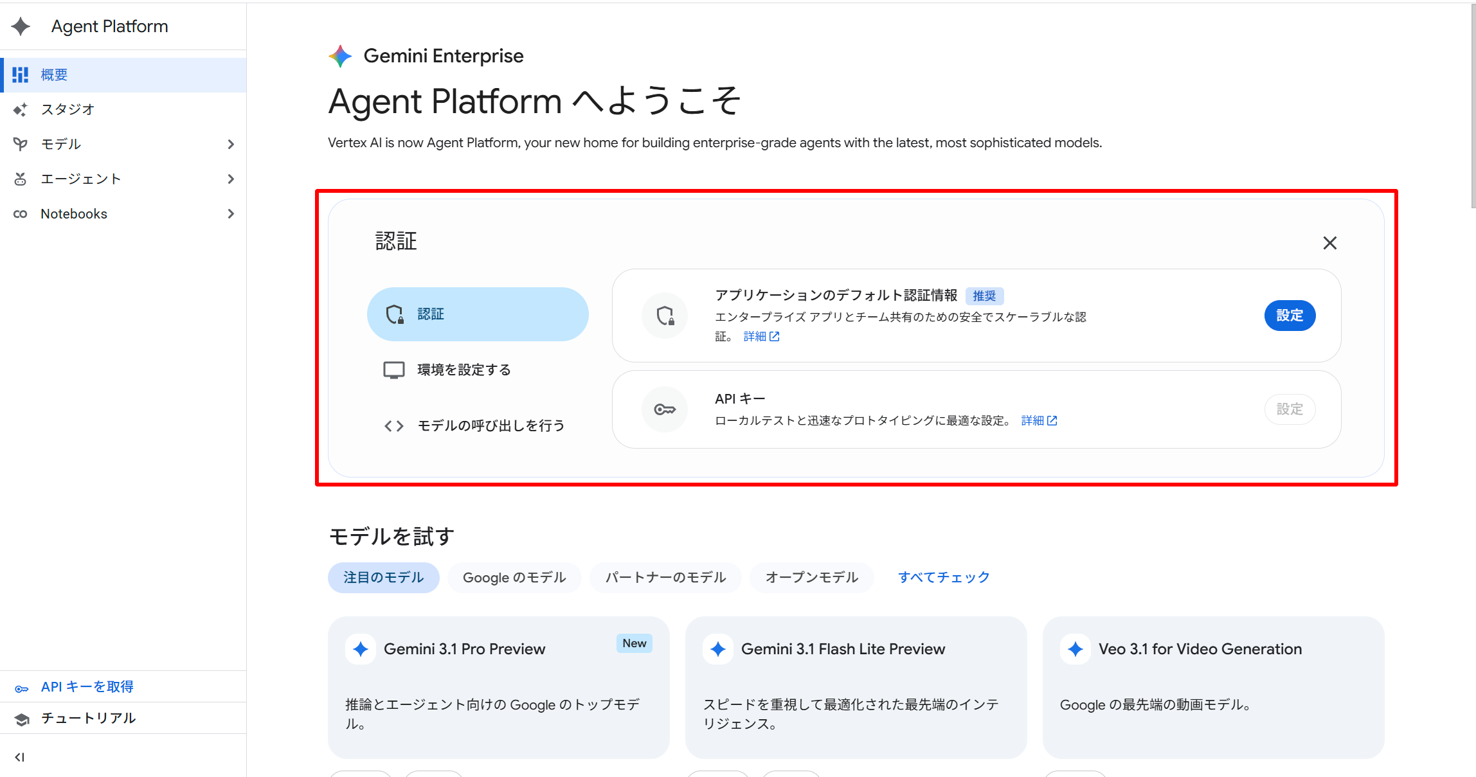Switch to the オープンモデル filter chip

click(x=811, y=578)
